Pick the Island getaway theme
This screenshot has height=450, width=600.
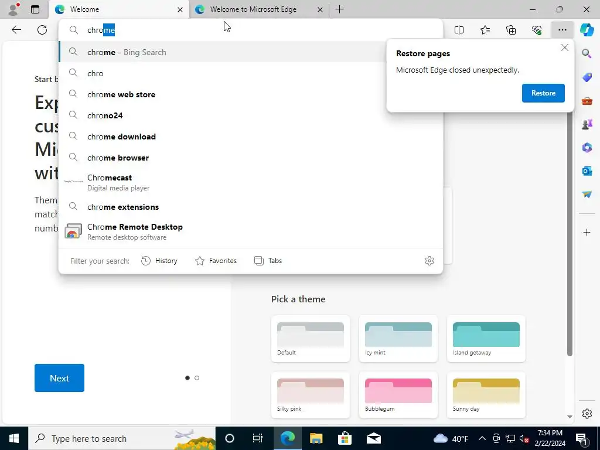click(x=486, y=339)
